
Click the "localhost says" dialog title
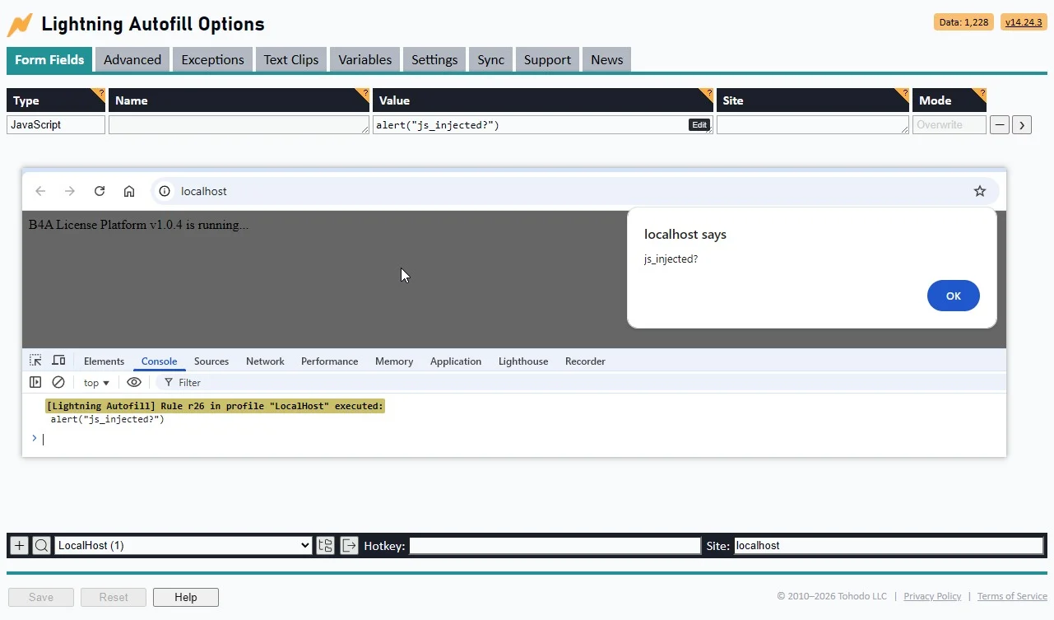click(685, 235)
